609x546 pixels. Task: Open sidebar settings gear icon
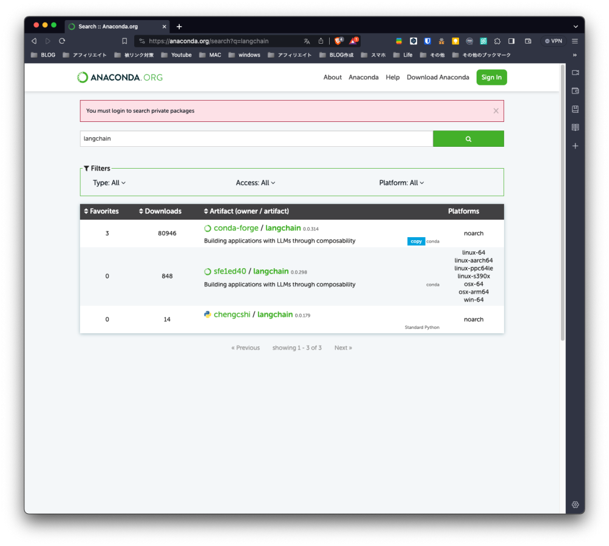(x=575, y=505)
